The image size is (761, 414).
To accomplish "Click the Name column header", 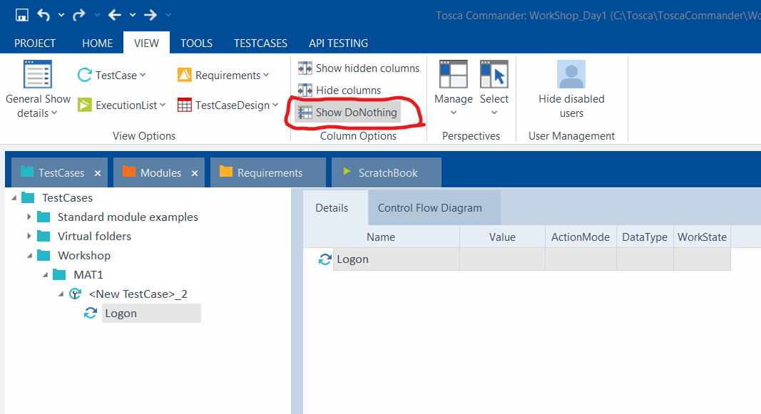I will tap(381, 237).
